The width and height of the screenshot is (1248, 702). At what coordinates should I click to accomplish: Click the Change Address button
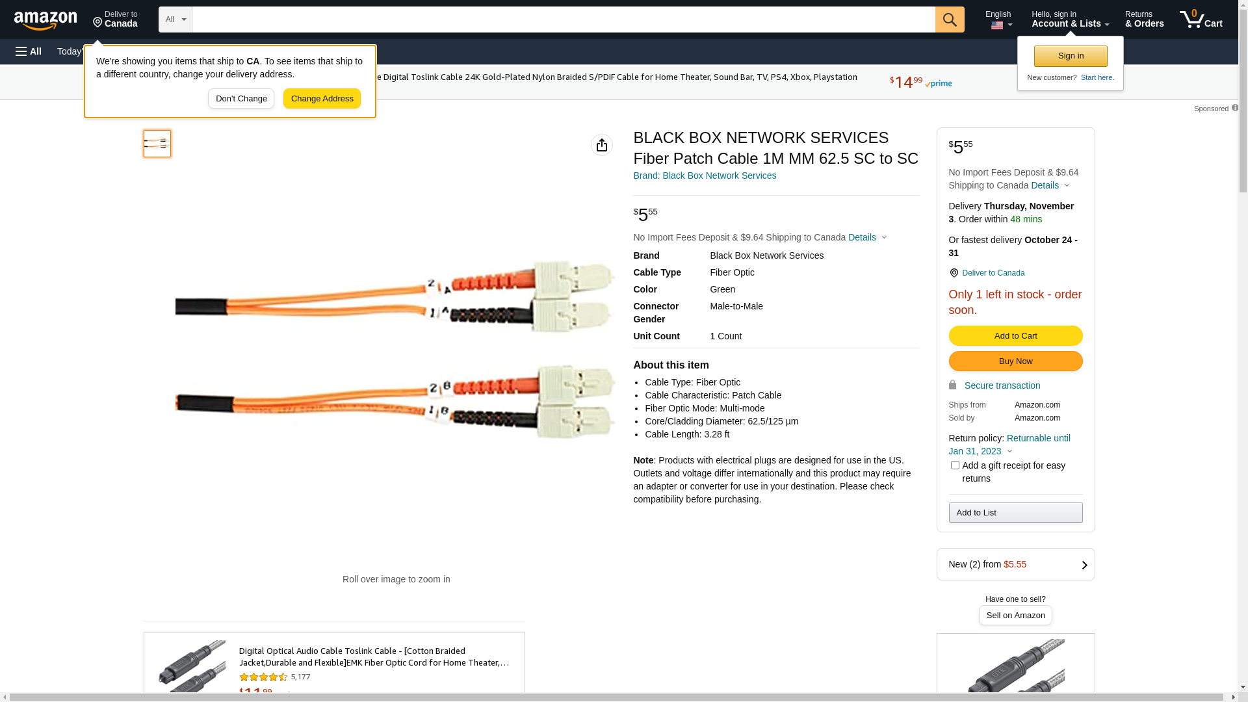(322, 99)
